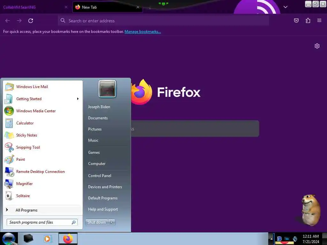The height and width of the screenshot is (245, 327).
Task: Click the flag tray icon
Action: 279,239
